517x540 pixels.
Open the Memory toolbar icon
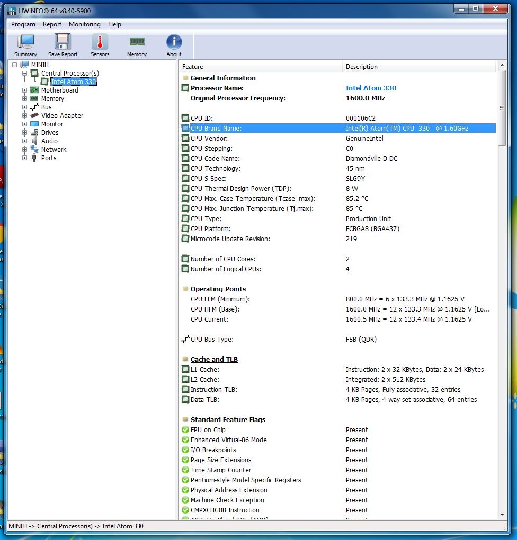pos(137,45)
